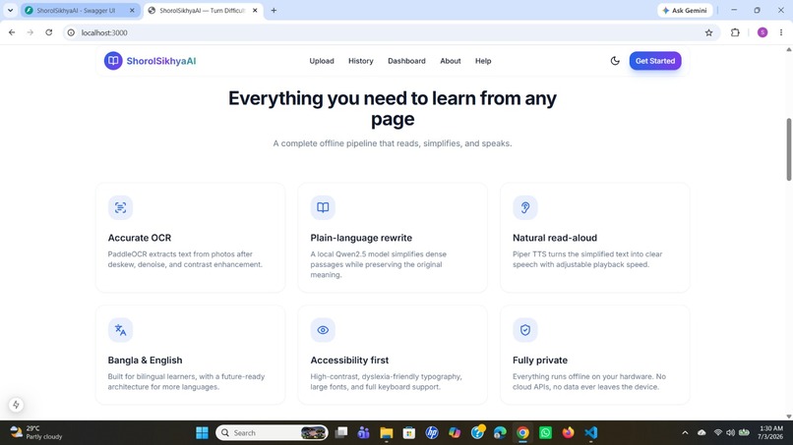Click the Plain-language rewrite heading
Screen dimensions: 793x445
(361, 238)
